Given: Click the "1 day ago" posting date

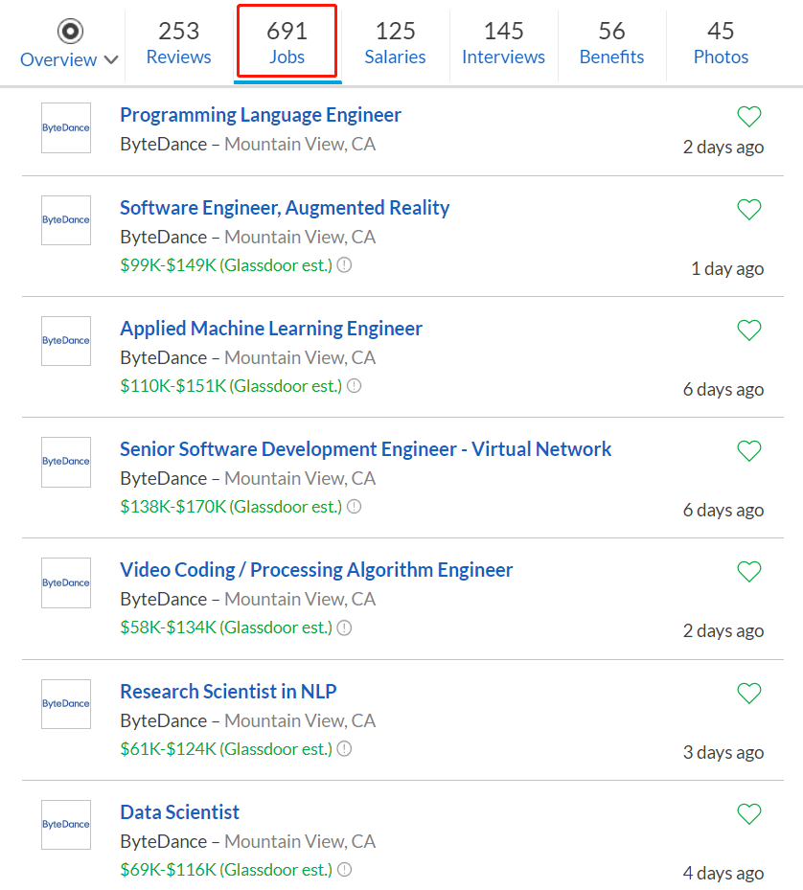Looking at the screenshot, I should (727, 268).
